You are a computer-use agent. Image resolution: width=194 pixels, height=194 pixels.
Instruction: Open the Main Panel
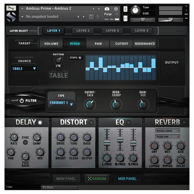[66, 178]
